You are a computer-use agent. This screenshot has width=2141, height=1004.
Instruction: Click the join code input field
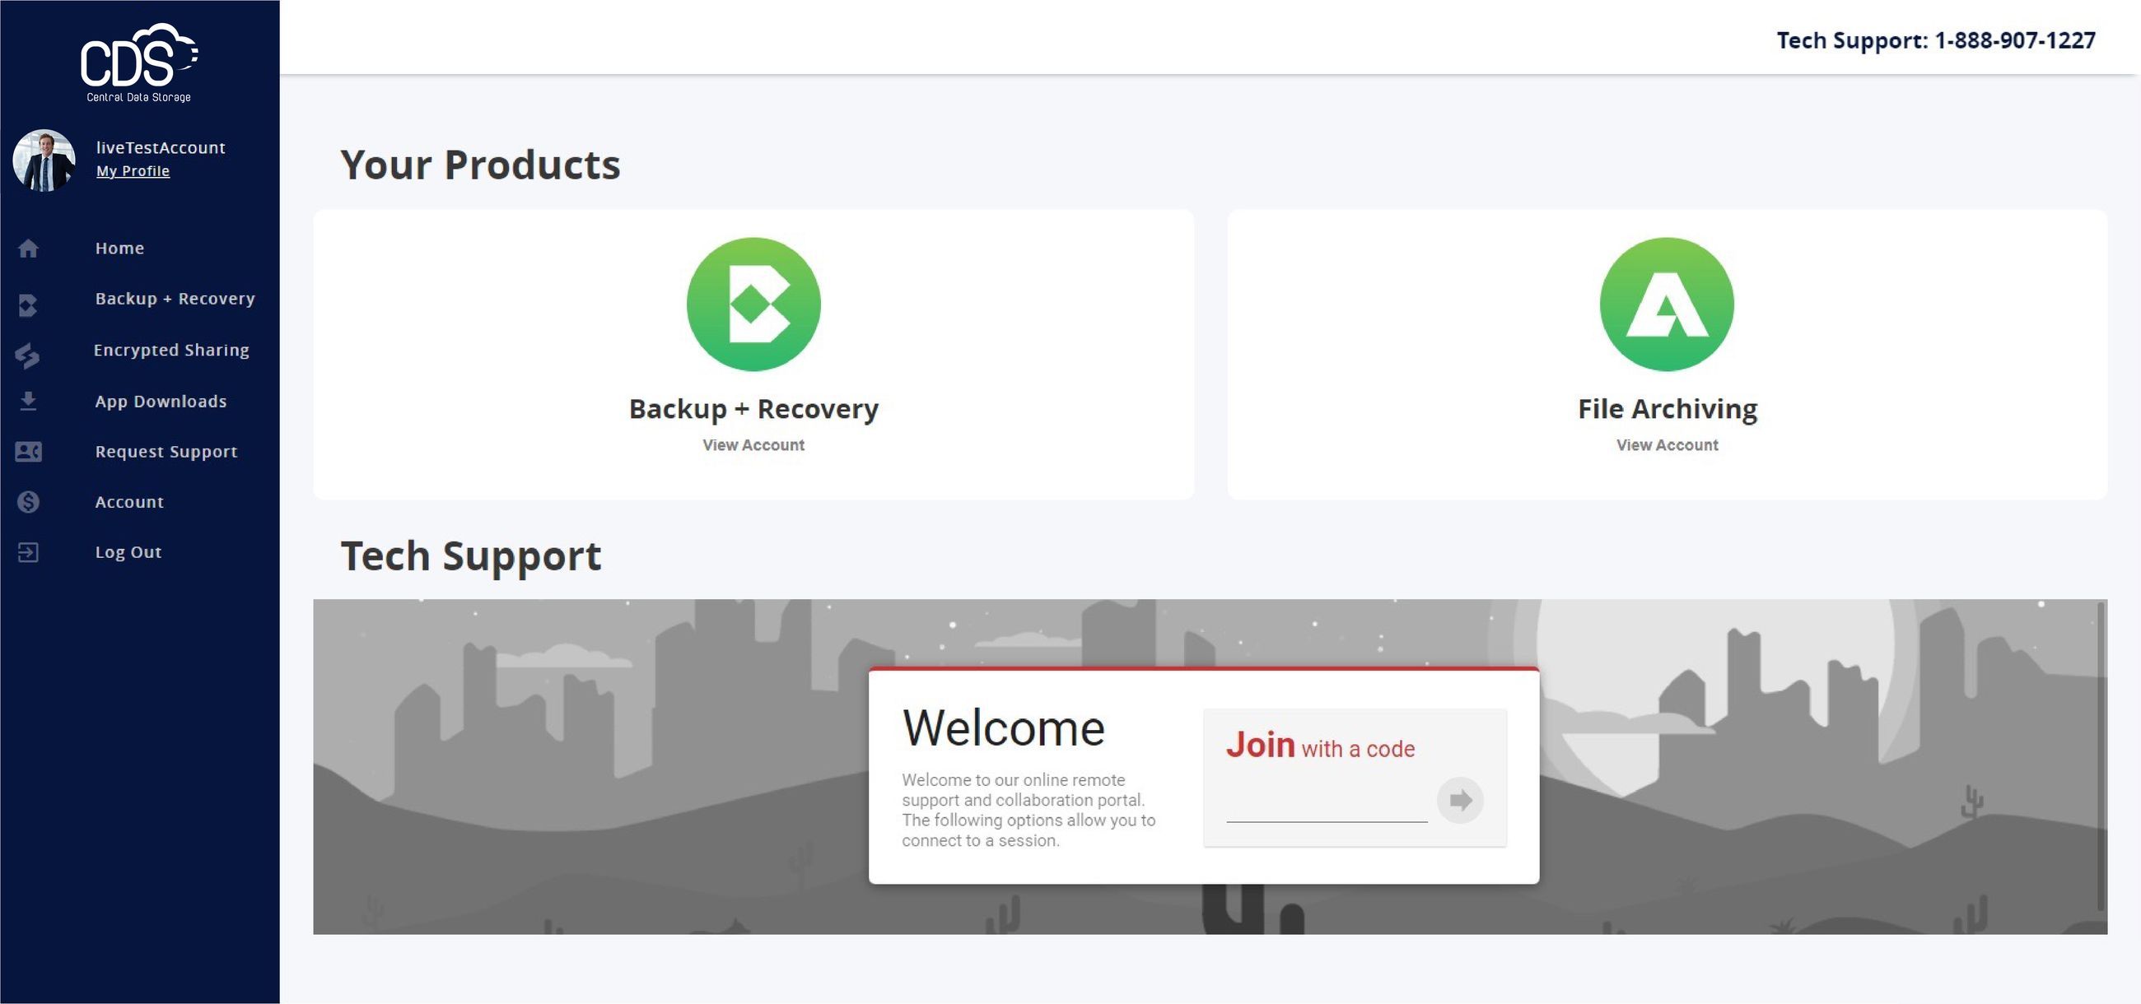coord(1327,806)
